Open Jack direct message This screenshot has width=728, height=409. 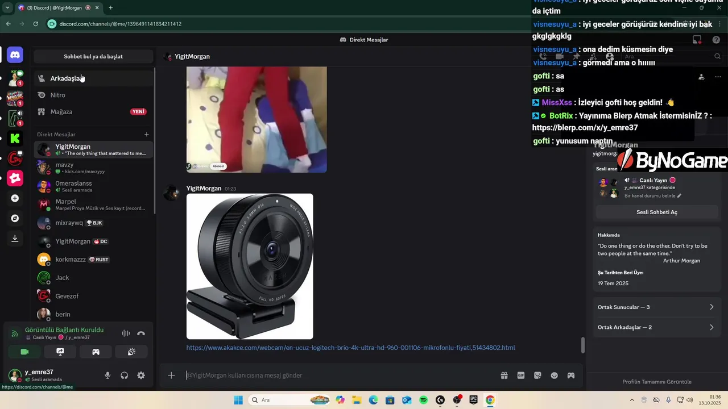point(93,278)
